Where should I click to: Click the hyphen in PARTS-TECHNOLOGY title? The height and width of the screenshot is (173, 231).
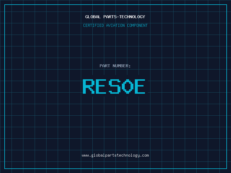pyautogui.click(x=117, y=17)
